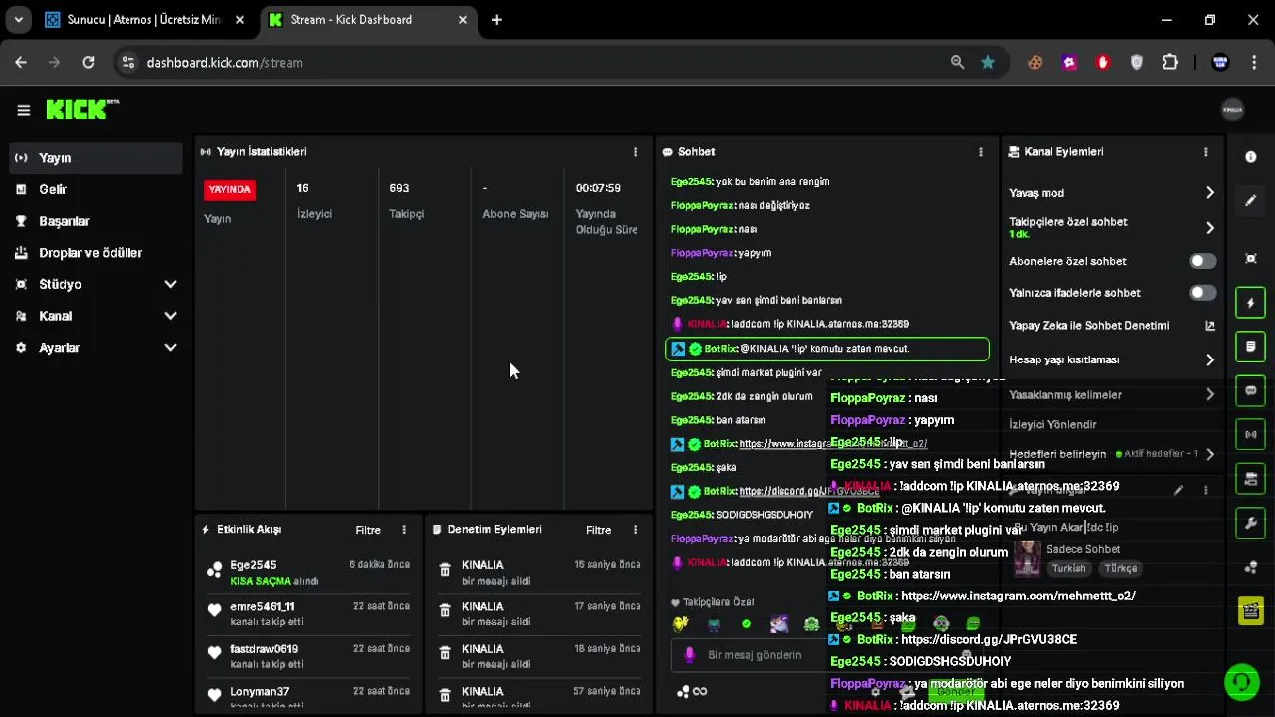1275x717 pixels.
Task: Click emre5461_11 follow activity entry
Action: pyautogui.click(x=309, y=614)
